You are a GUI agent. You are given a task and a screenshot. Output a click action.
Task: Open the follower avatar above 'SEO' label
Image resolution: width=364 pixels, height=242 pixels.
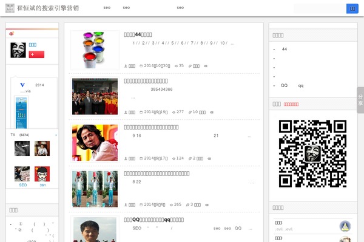[22, 174]
